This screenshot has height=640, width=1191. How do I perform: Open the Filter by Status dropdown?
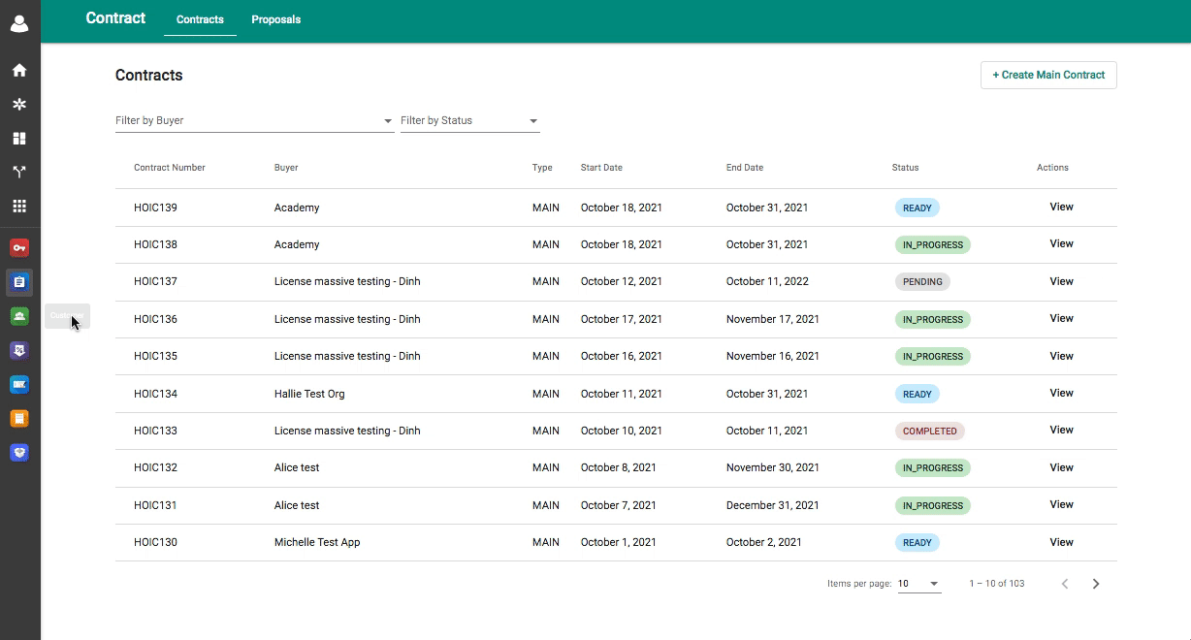coord(469,121)
